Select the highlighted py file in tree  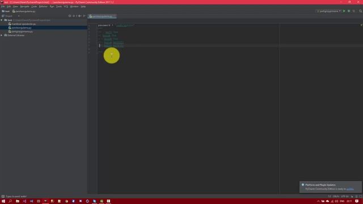click(22, 28)
